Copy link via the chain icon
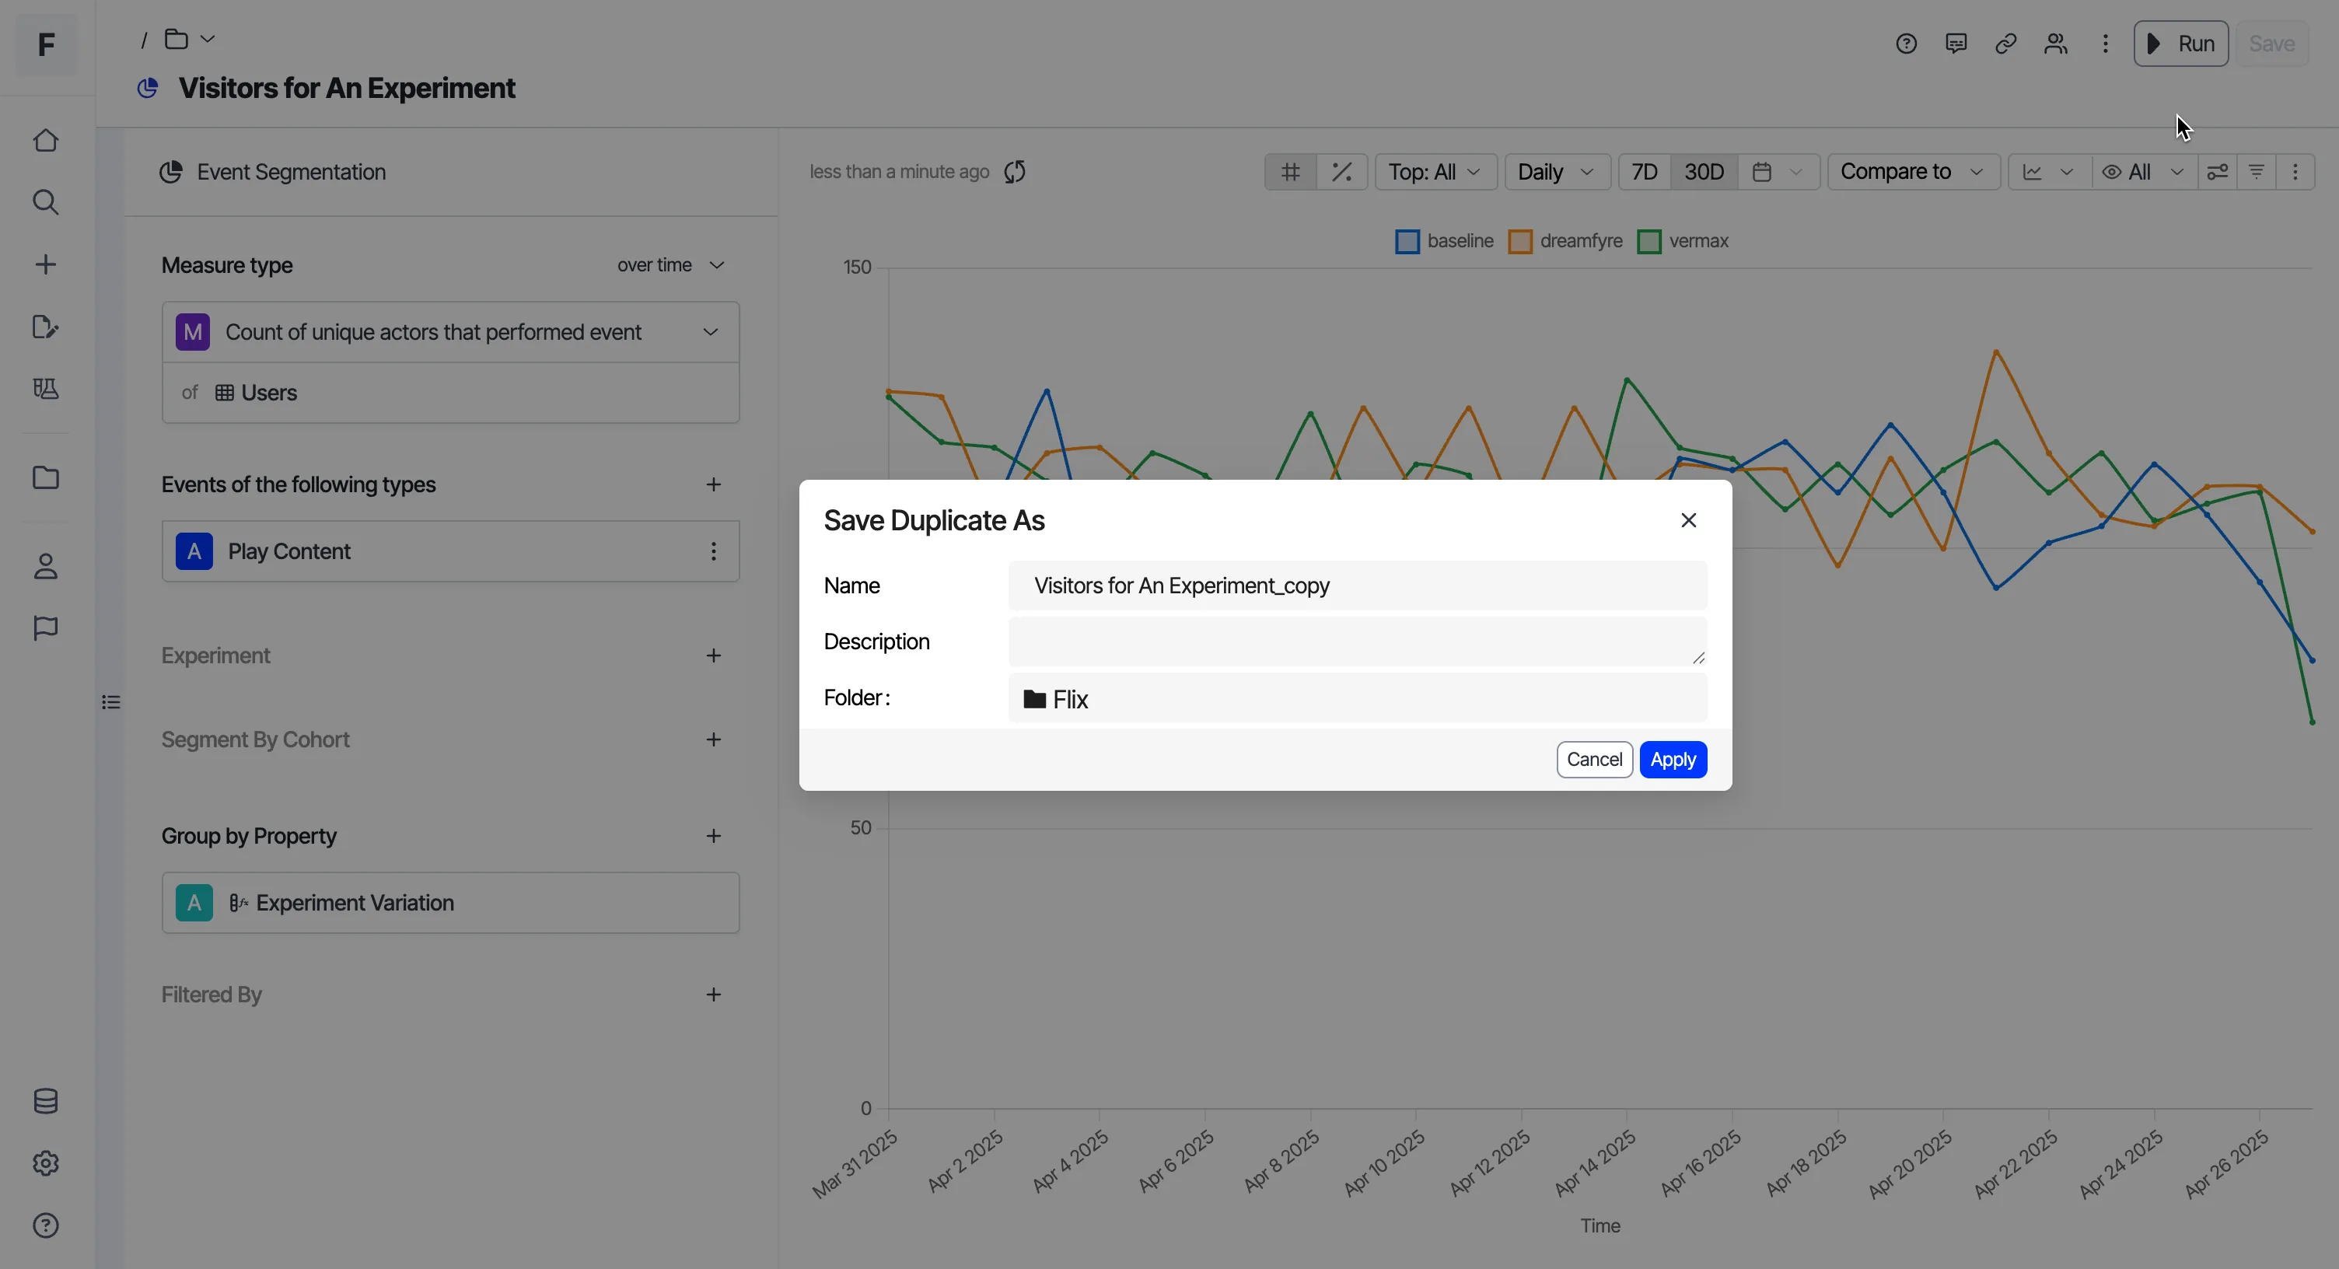This screenshot has width=2339, height=1269. [x=2005, y=44]
